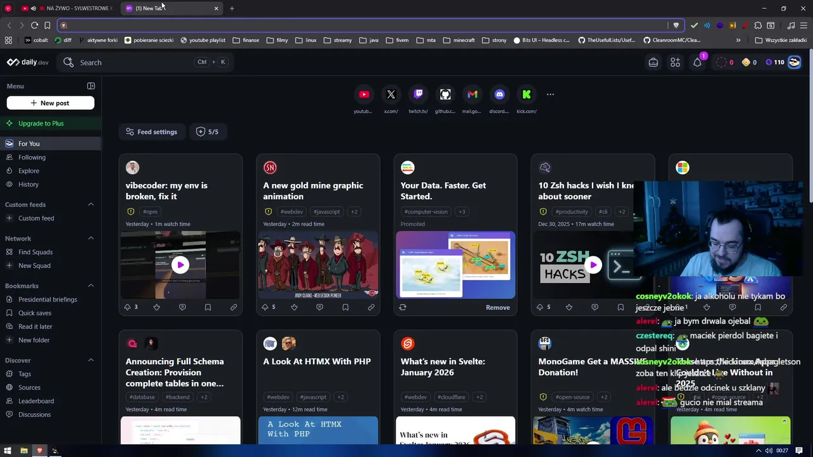Open the Kick shortcut icon
This screenshot has width=813, height=457.
pyautogui.click(x=527, y=95)
